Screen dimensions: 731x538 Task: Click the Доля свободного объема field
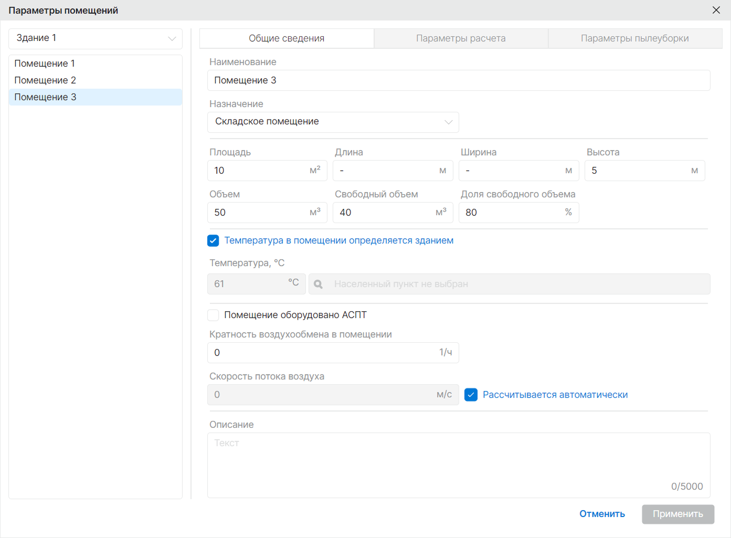point(519,213)
